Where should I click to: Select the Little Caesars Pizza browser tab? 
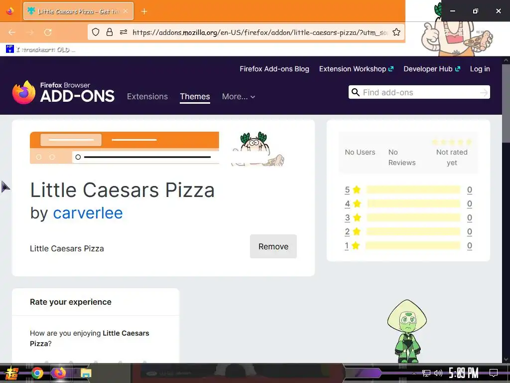[x=78, y=11]
